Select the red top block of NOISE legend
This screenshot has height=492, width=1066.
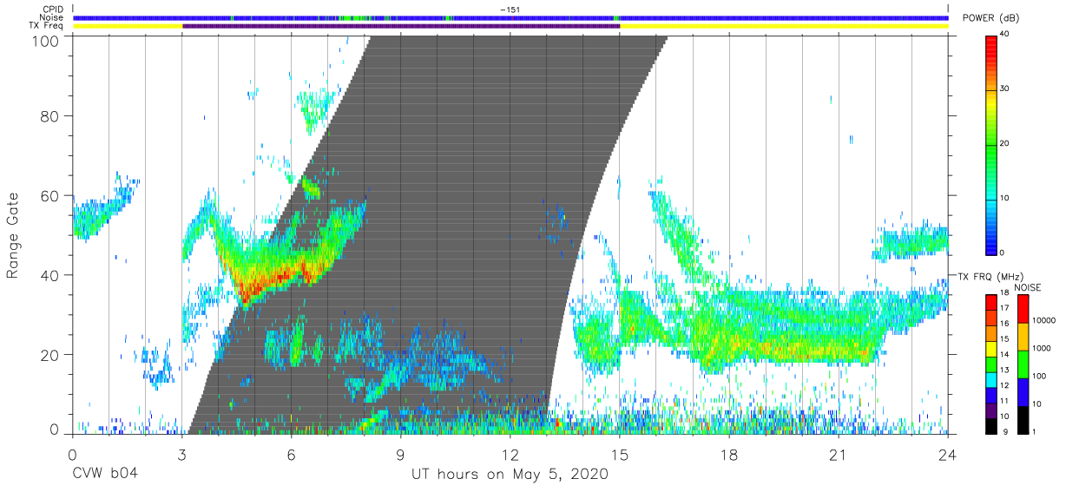(1023, 309)
